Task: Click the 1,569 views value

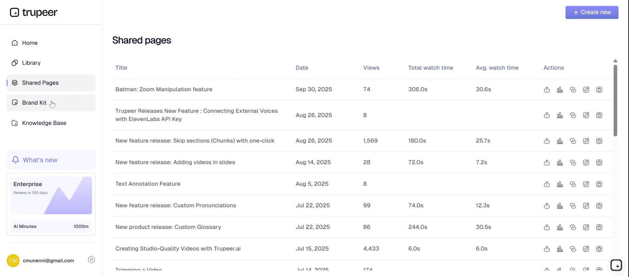Action: (x=370, y=141)
